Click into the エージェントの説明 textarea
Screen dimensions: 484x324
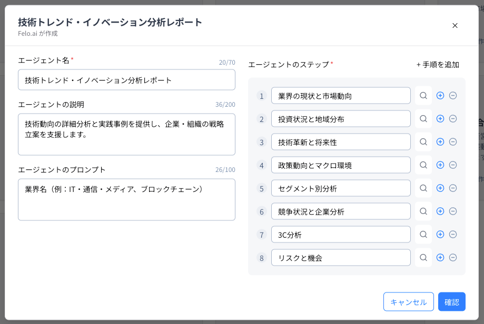pyautogui.click(x=126, y=134)
